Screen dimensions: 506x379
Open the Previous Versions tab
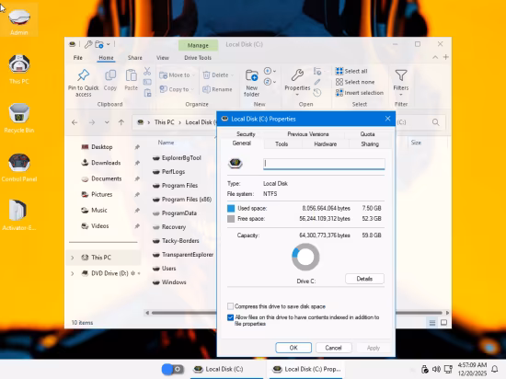[308, 134]
